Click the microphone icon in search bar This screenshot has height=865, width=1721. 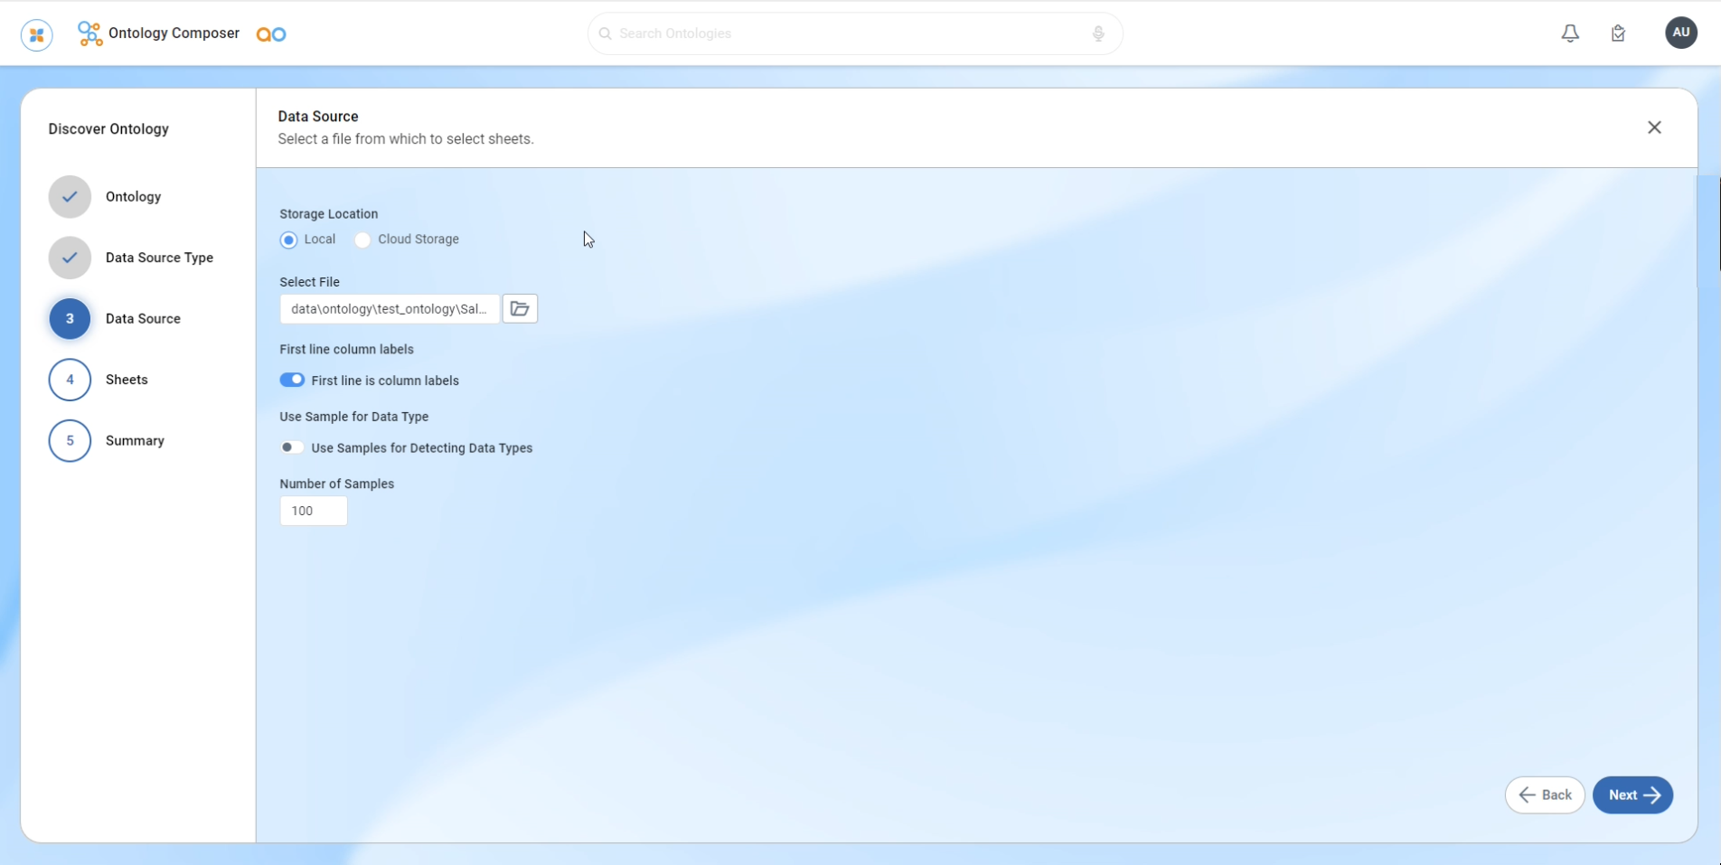pyautogui.click(x=1098, y=33)
